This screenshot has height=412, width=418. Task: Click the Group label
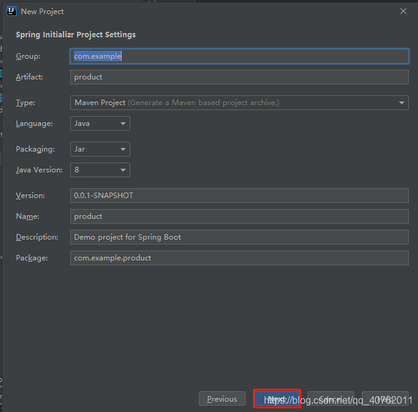(28, 56)
